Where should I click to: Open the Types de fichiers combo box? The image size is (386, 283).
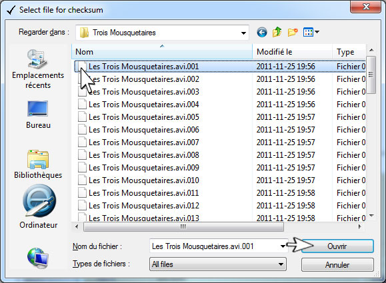coord(217,264)
